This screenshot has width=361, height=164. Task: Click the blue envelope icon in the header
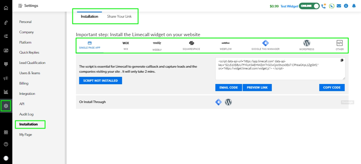point(339,6)
